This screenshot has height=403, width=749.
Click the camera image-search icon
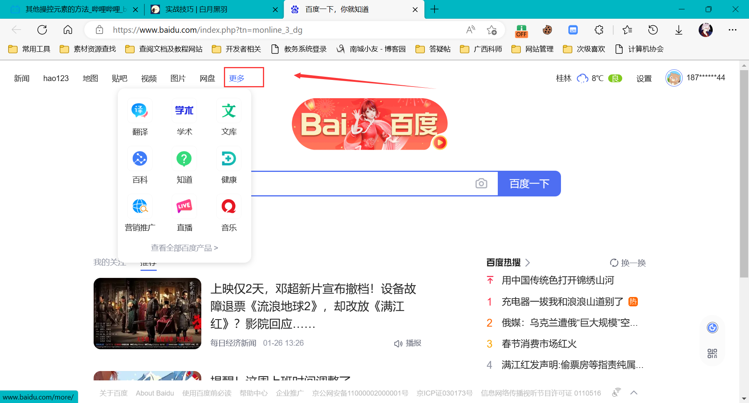[481, 183]
